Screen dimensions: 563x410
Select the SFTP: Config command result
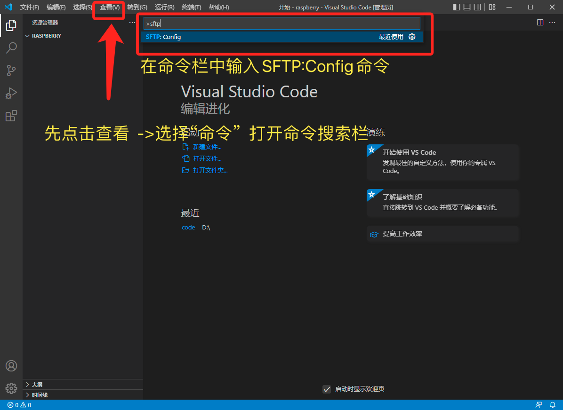282,37
